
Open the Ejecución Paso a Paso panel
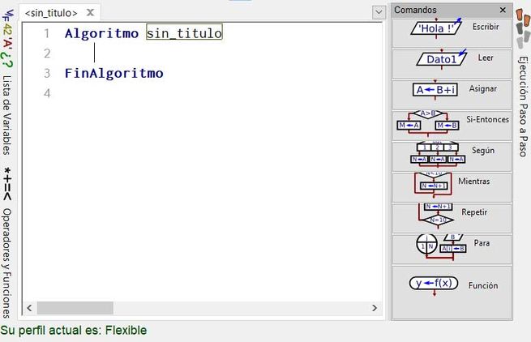click(524, 106)
